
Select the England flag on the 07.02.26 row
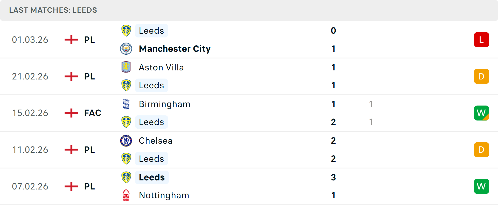click(x=71, y=186)
